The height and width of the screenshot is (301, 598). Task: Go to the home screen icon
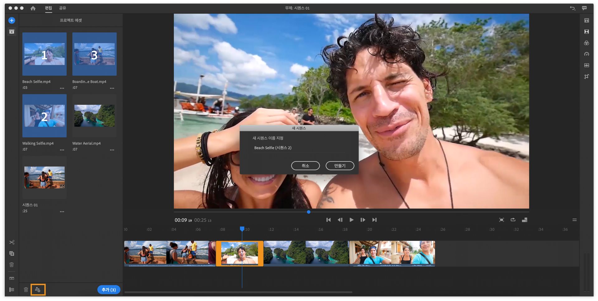[33, 8]
